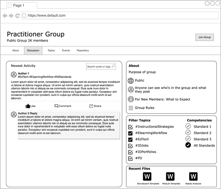Click the browser URL address bar
The width and height of the screenshot is (221, 189).
[x=120, y=15]
